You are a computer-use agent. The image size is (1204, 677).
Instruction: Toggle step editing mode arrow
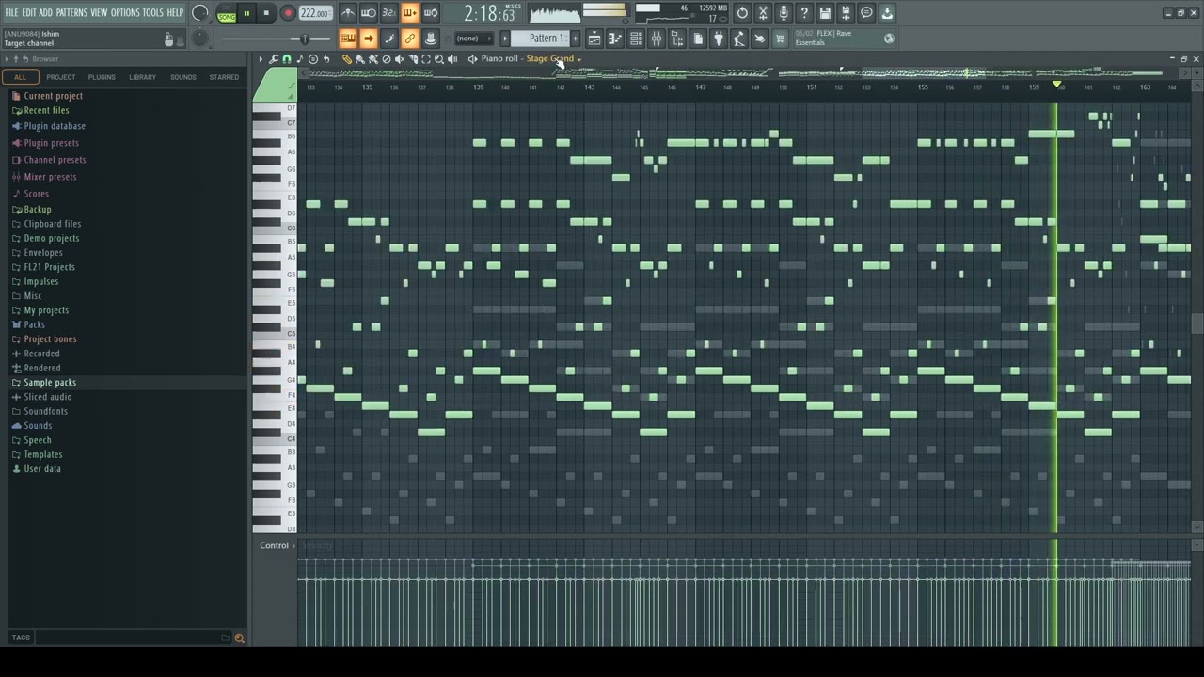[x=369, y=39]
